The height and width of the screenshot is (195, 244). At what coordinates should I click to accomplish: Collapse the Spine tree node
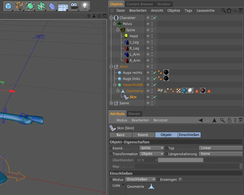(118, 30)
